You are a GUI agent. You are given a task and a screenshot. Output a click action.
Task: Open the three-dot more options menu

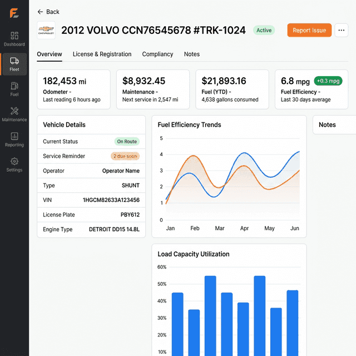coord(341,30)
